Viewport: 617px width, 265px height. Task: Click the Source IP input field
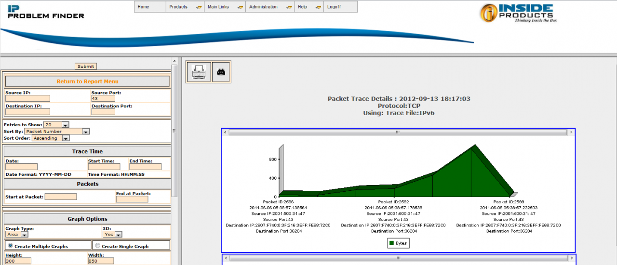pos(27,99)
